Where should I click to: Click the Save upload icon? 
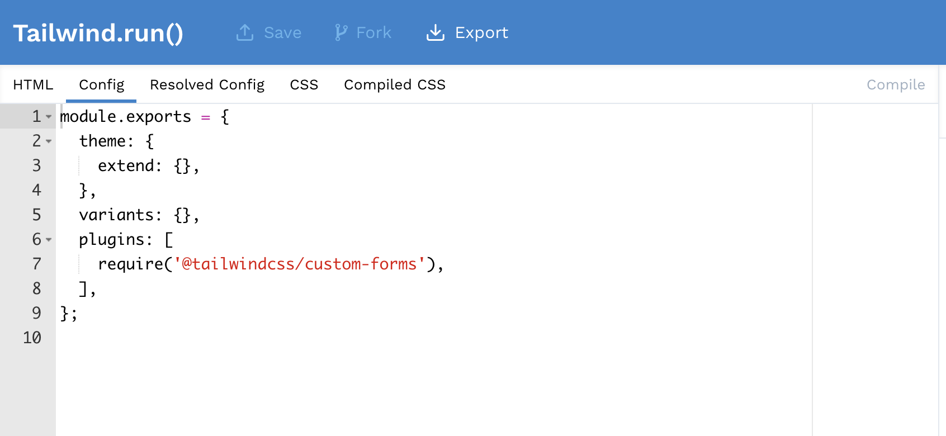tap(245, 32)
